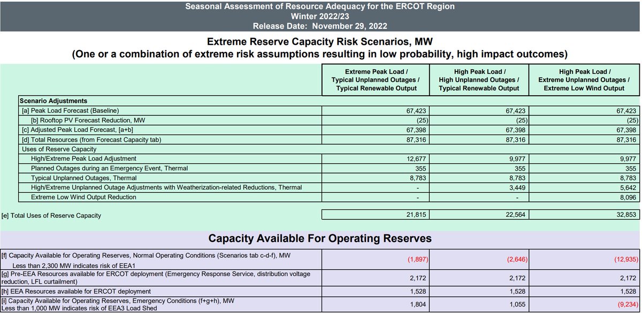
Task: Click 'Typical Unplanned Outages, Thermal' row label
Action: coord(84,178)
